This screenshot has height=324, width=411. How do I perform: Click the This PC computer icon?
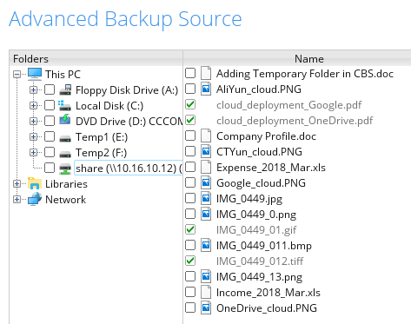point(35,74)
